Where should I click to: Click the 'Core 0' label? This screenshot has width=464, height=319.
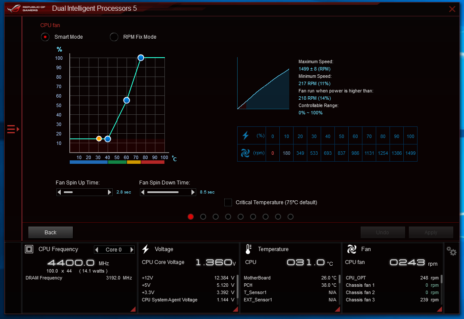point(114,250)
